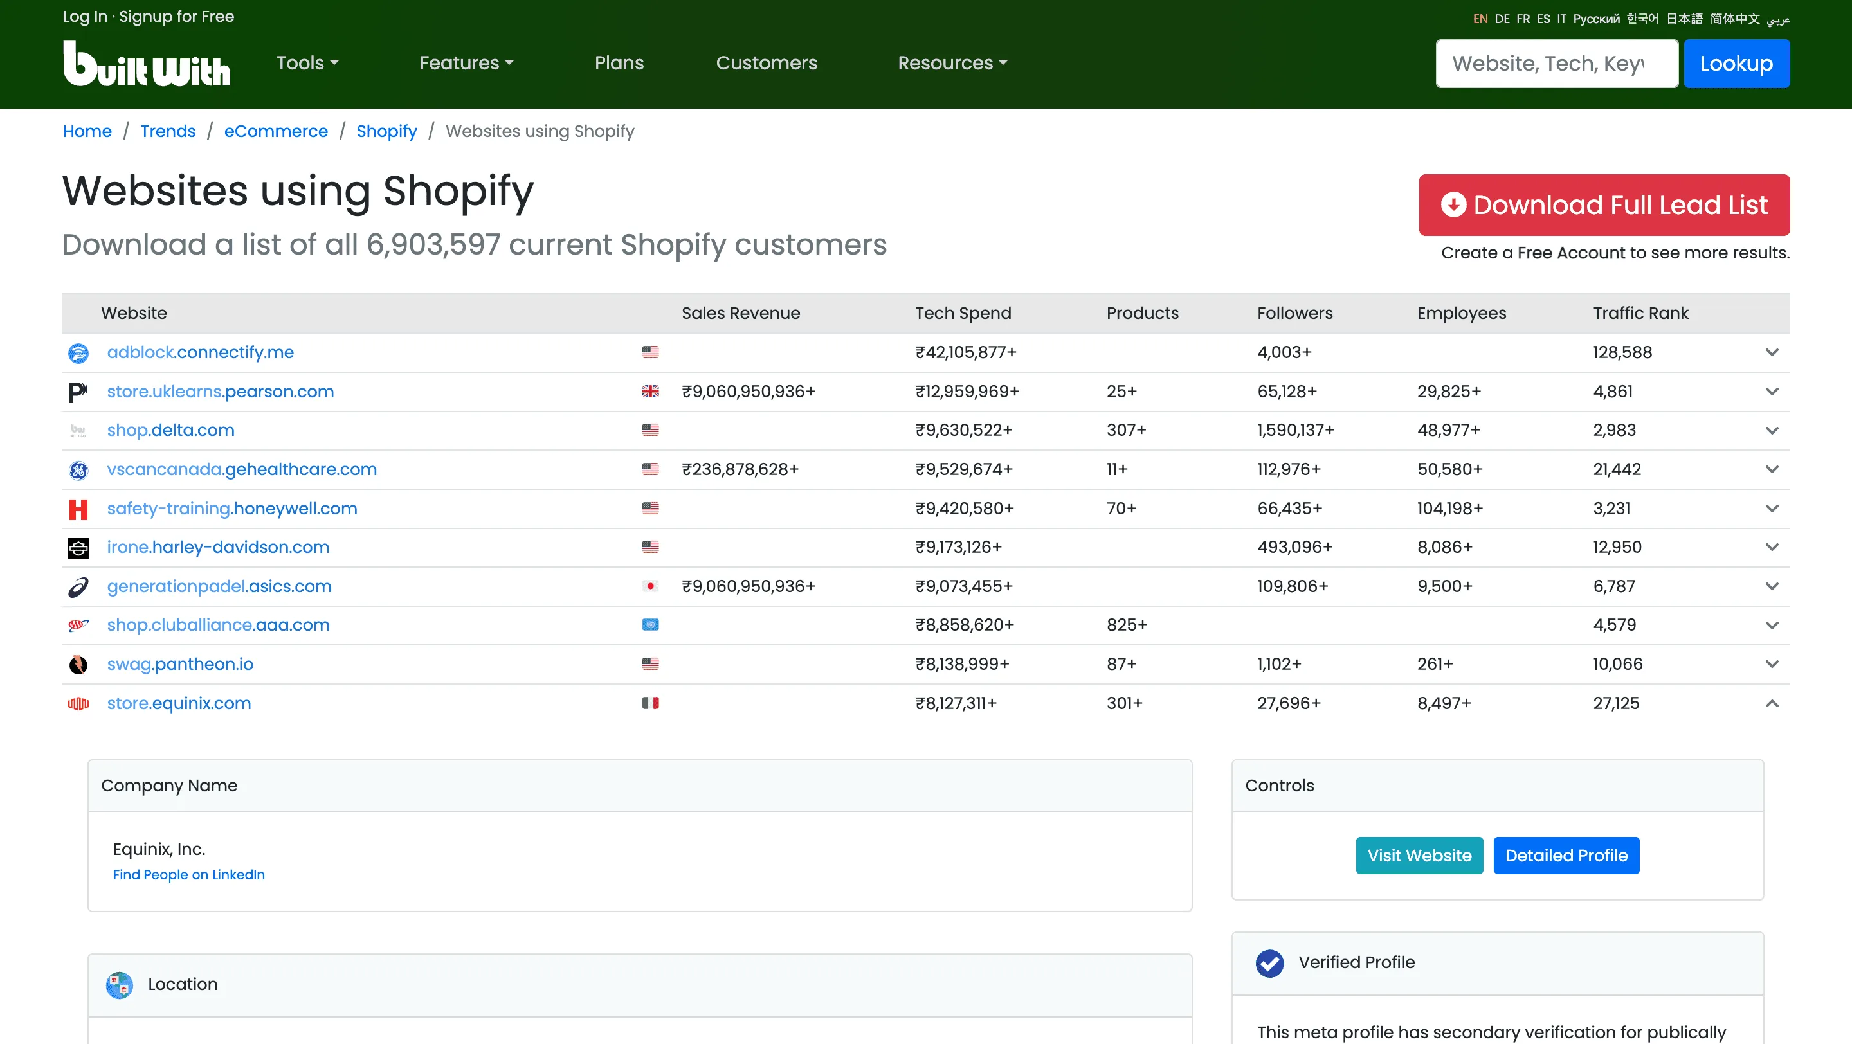Click the Honeywell favicon in the table
Screen dimensions: 1852x1044
tap(78, 509)
